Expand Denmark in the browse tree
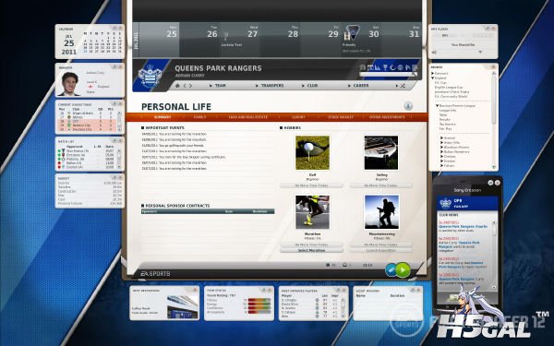This screenshot has height=346, width=554. (x=433, y=74)
